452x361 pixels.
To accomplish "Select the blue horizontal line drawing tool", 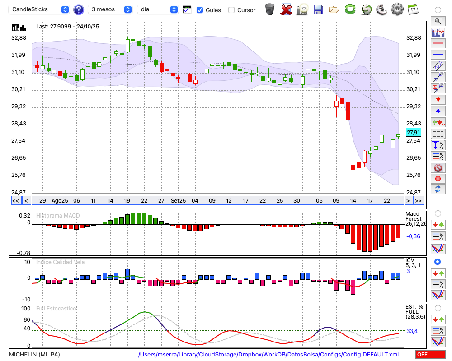I will pyautogui.click(x=438, y=55).
